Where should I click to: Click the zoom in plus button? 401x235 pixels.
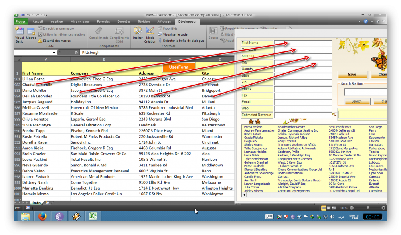coord(383,208)
